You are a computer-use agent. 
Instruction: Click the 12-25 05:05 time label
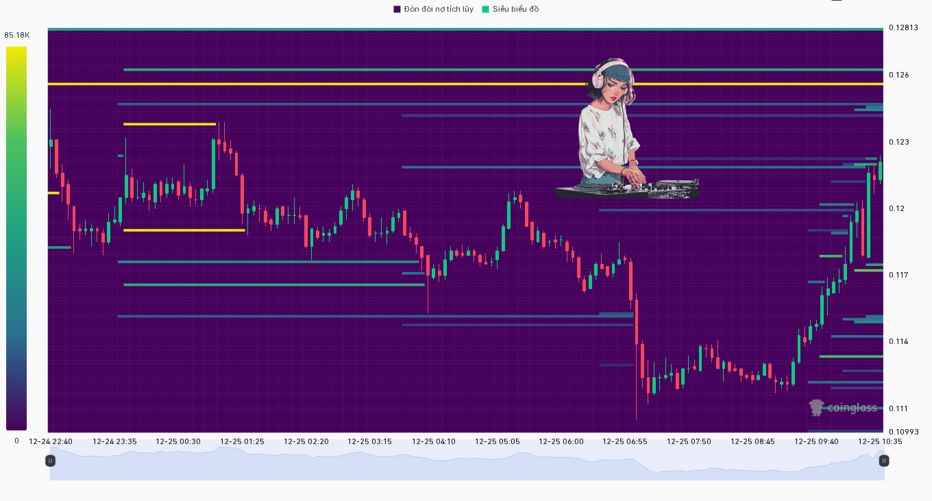pyautogui.click(x=498, y=441)
